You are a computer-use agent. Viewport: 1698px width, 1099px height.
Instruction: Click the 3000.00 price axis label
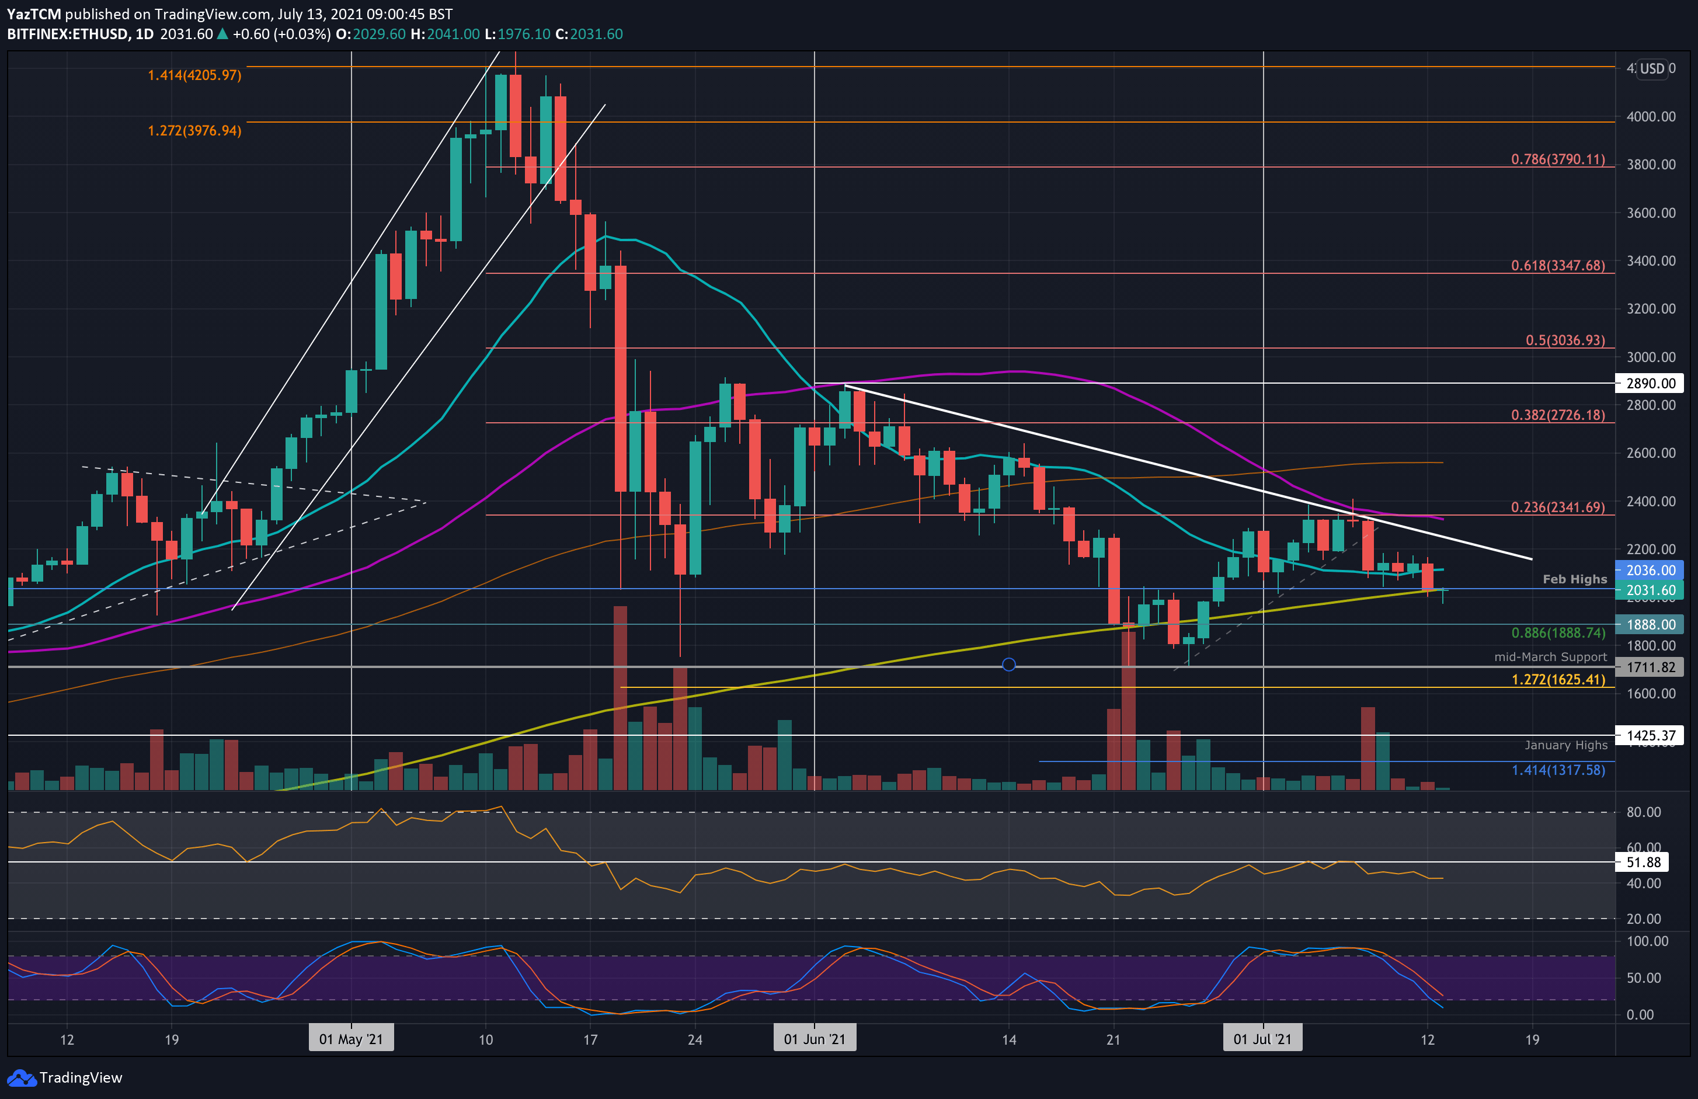(1651, 357)
